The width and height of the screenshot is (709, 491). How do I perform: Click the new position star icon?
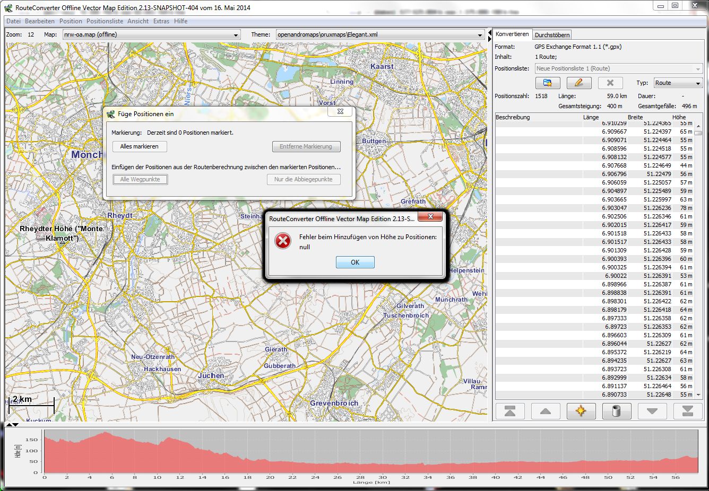pos(581,411)
